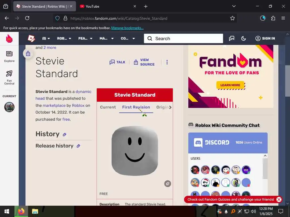The image size is (290, 217).
Task: Click Manage bookmarks link
Action: point(127,28)
